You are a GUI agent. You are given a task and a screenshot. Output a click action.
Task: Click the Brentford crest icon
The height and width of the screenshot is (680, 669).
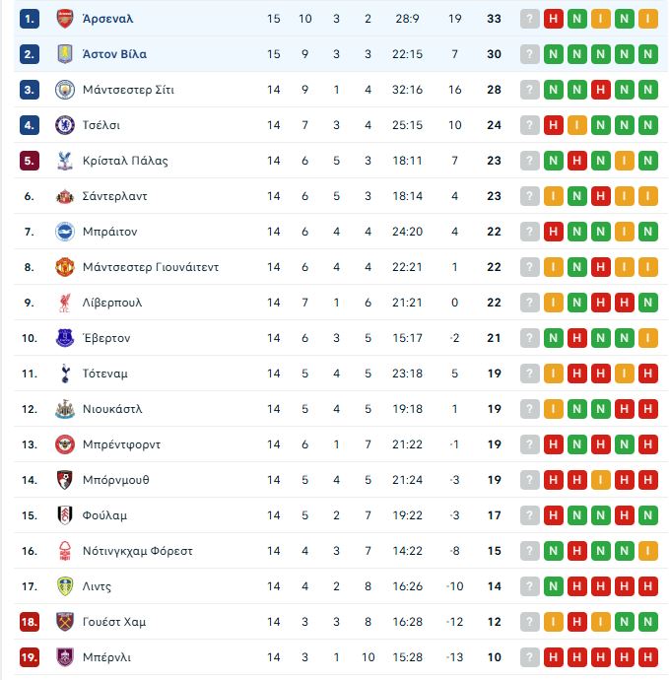65,444
